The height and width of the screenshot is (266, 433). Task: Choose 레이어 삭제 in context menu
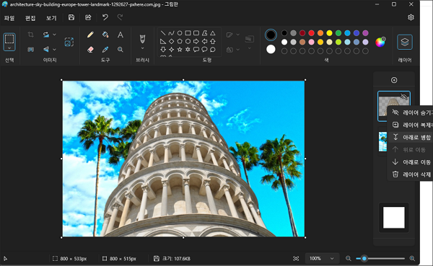point(411,174)
